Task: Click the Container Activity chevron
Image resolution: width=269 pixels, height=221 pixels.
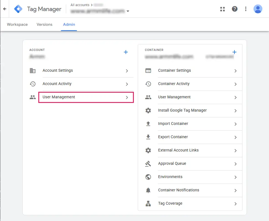Action: [236, 84]
